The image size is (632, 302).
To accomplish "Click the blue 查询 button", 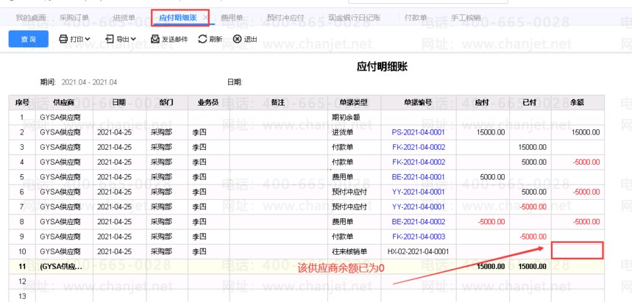I will (28, 39).
